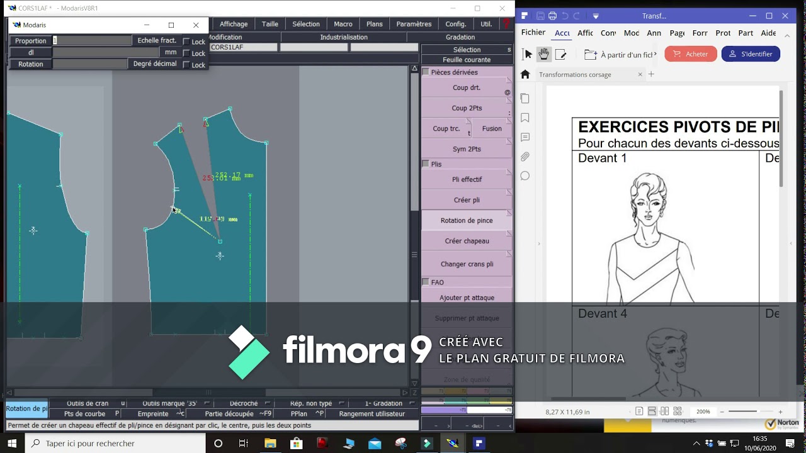Click Filmora icon on taskbar
Screen dimensions: 806x453
tap(427, 443)
